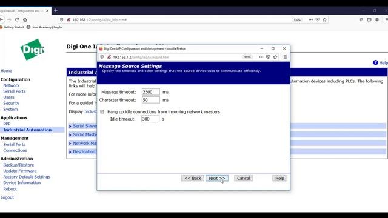388x218 pixels.
Task: Edit the Idle timeout field
Action: [150, 119]
